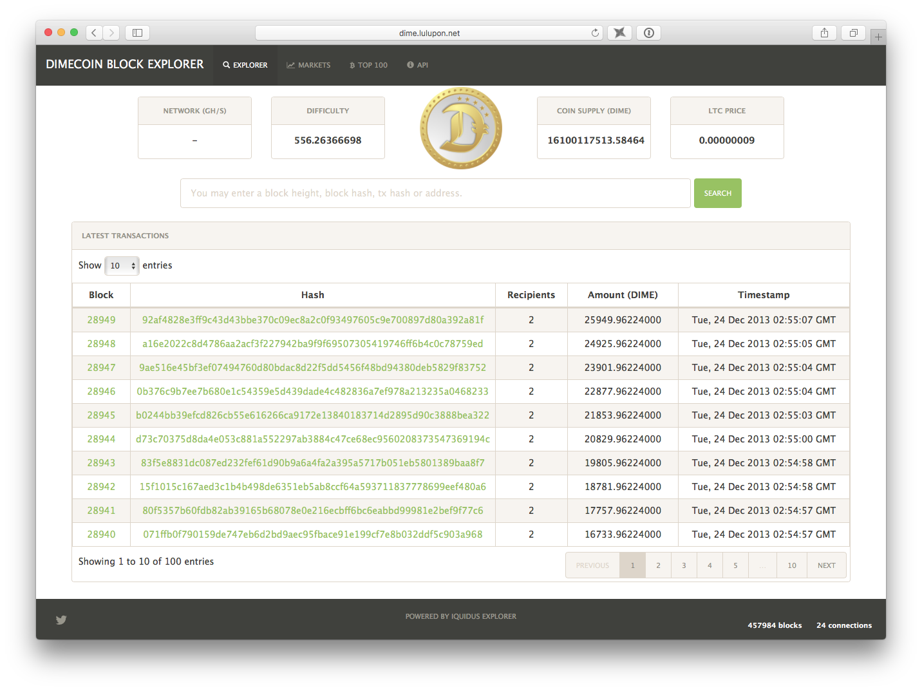Open transaction hash starting 83f5e8831dc0

313,463
